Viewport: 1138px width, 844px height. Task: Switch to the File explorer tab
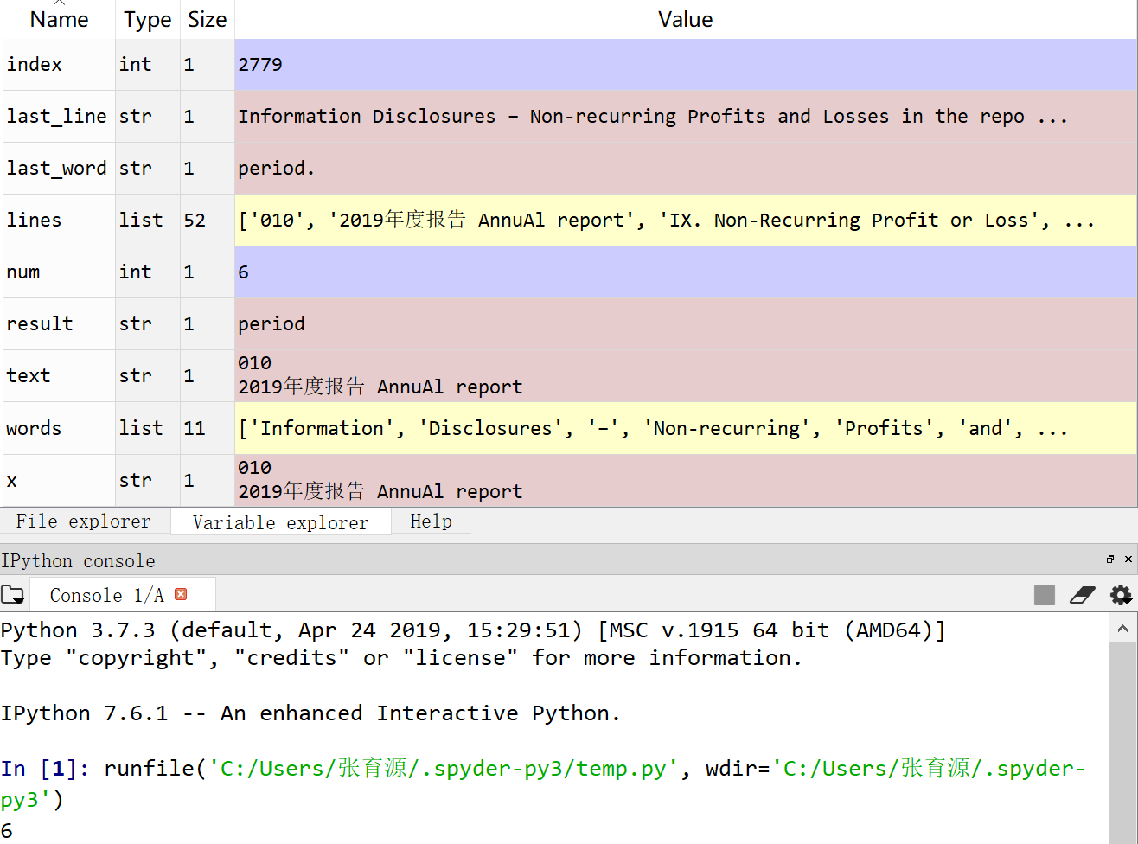[84, 521]
